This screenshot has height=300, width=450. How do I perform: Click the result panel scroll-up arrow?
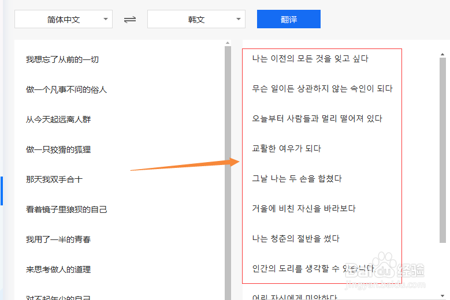pos(442,54)
